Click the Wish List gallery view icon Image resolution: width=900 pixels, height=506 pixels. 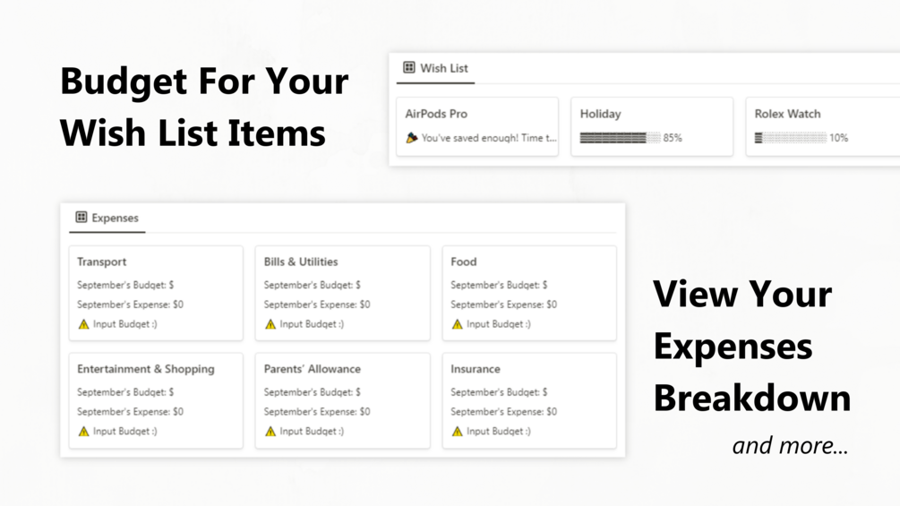tap(408, 68)
